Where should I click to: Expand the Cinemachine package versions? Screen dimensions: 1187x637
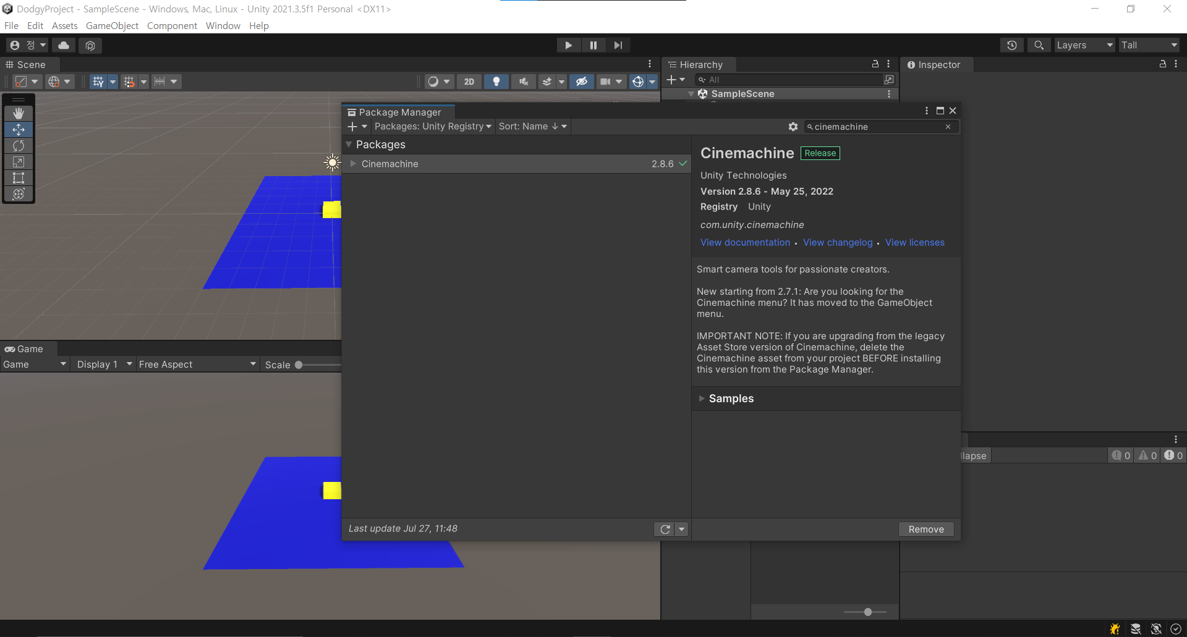click(353, 164)
